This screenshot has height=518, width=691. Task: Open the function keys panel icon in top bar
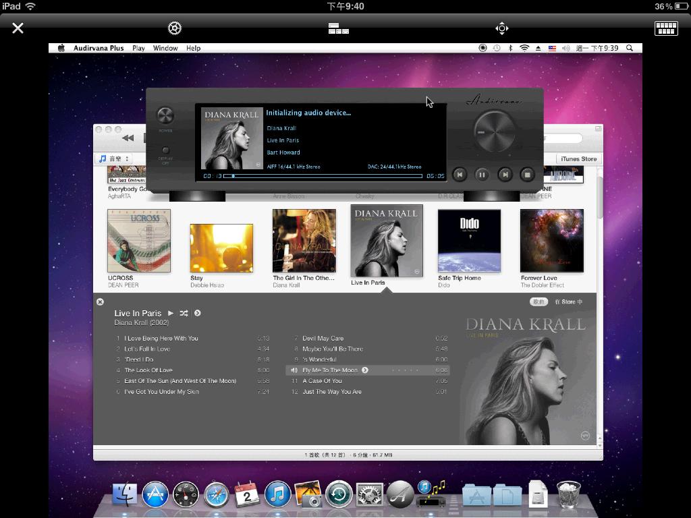click(x=339, y=28)
